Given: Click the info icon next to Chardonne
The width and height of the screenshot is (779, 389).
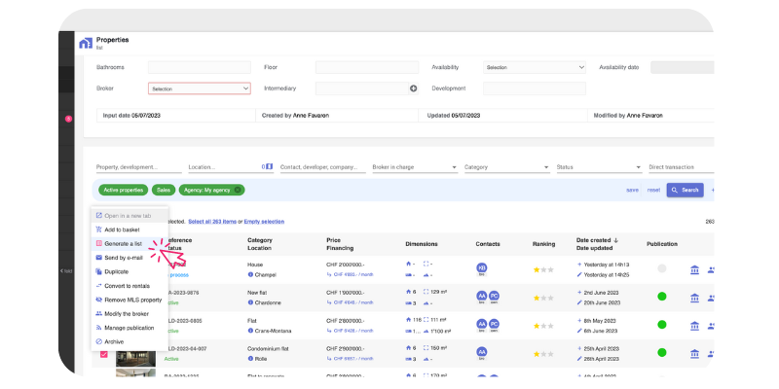Looking at the screenshot, I should pos(250,302).
